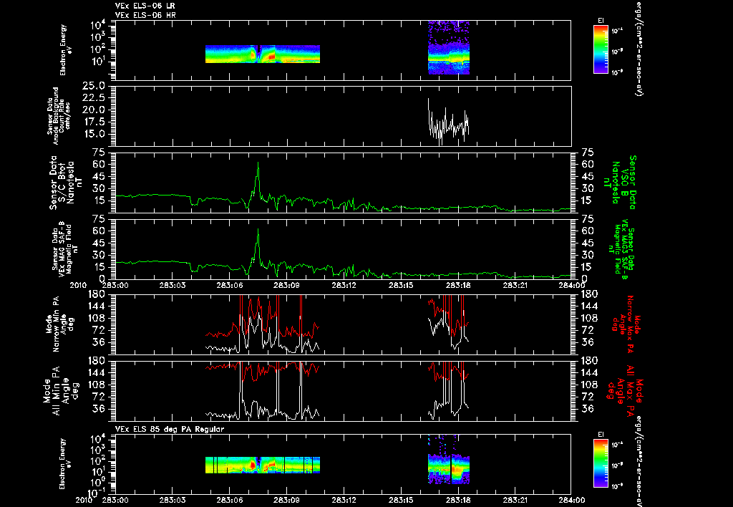Click the field peak in the VEx MAG SAF-B panel
Viewport: 733px width, 507px height.
(x=258, y=230)
